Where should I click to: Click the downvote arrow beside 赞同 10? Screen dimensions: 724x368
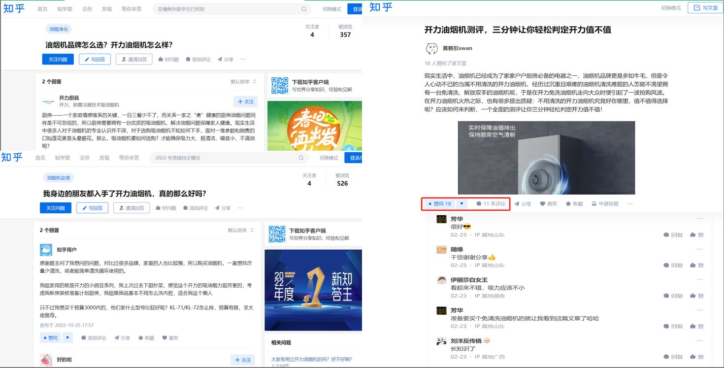click(461, 204)
